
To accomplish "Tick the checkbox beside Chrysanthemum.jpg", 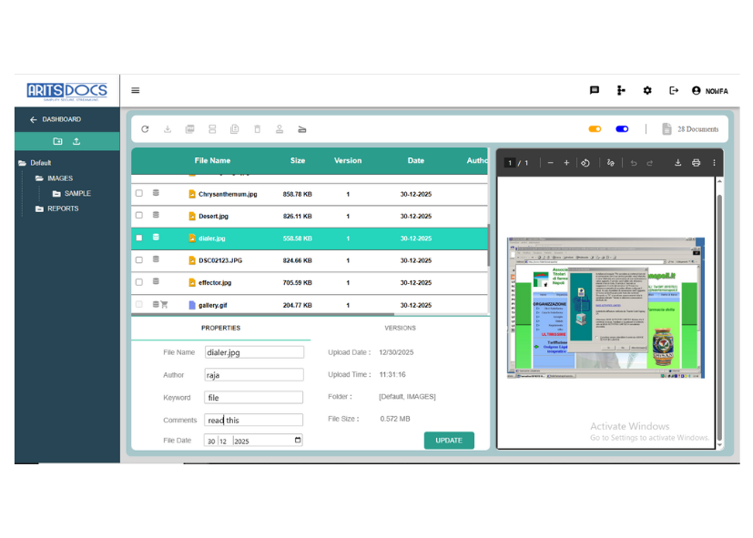I will coord(139,193).
